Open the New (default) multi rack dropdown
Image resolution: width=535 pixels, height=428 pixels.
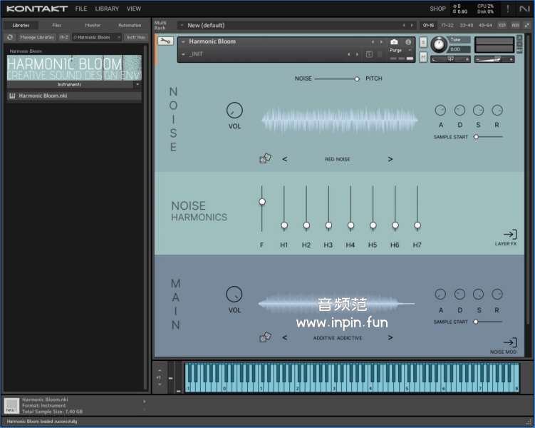tap(182, 25)
